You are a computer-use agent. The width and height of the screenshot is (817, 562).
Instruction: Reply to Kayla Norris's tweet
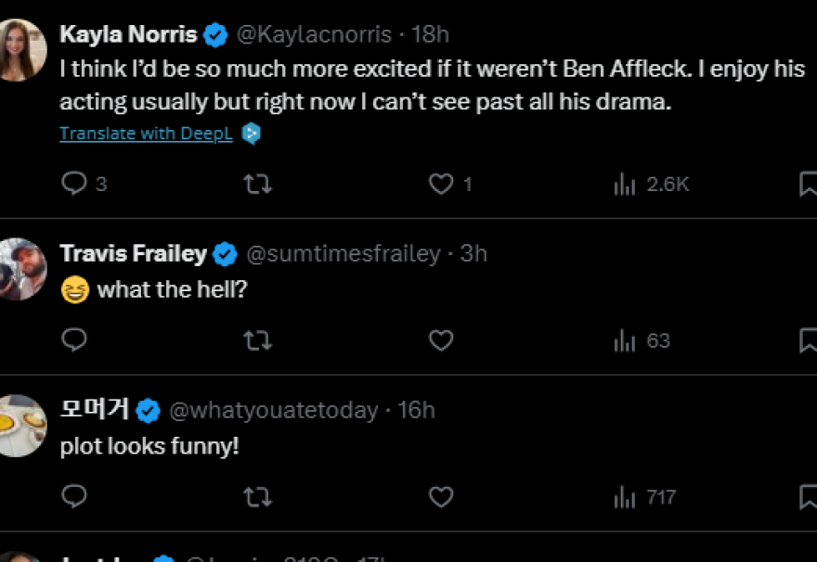click(x=74, y=184)
